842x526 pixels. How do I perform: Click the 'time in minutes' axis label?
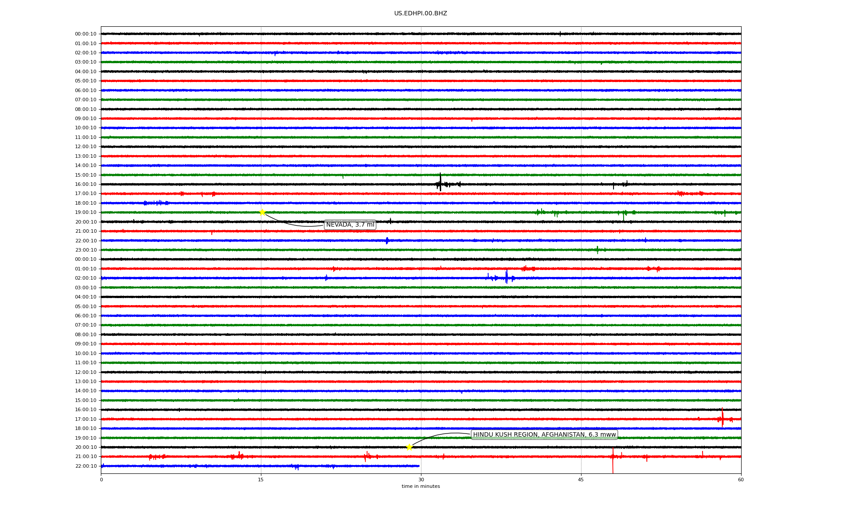click(421, 486)
